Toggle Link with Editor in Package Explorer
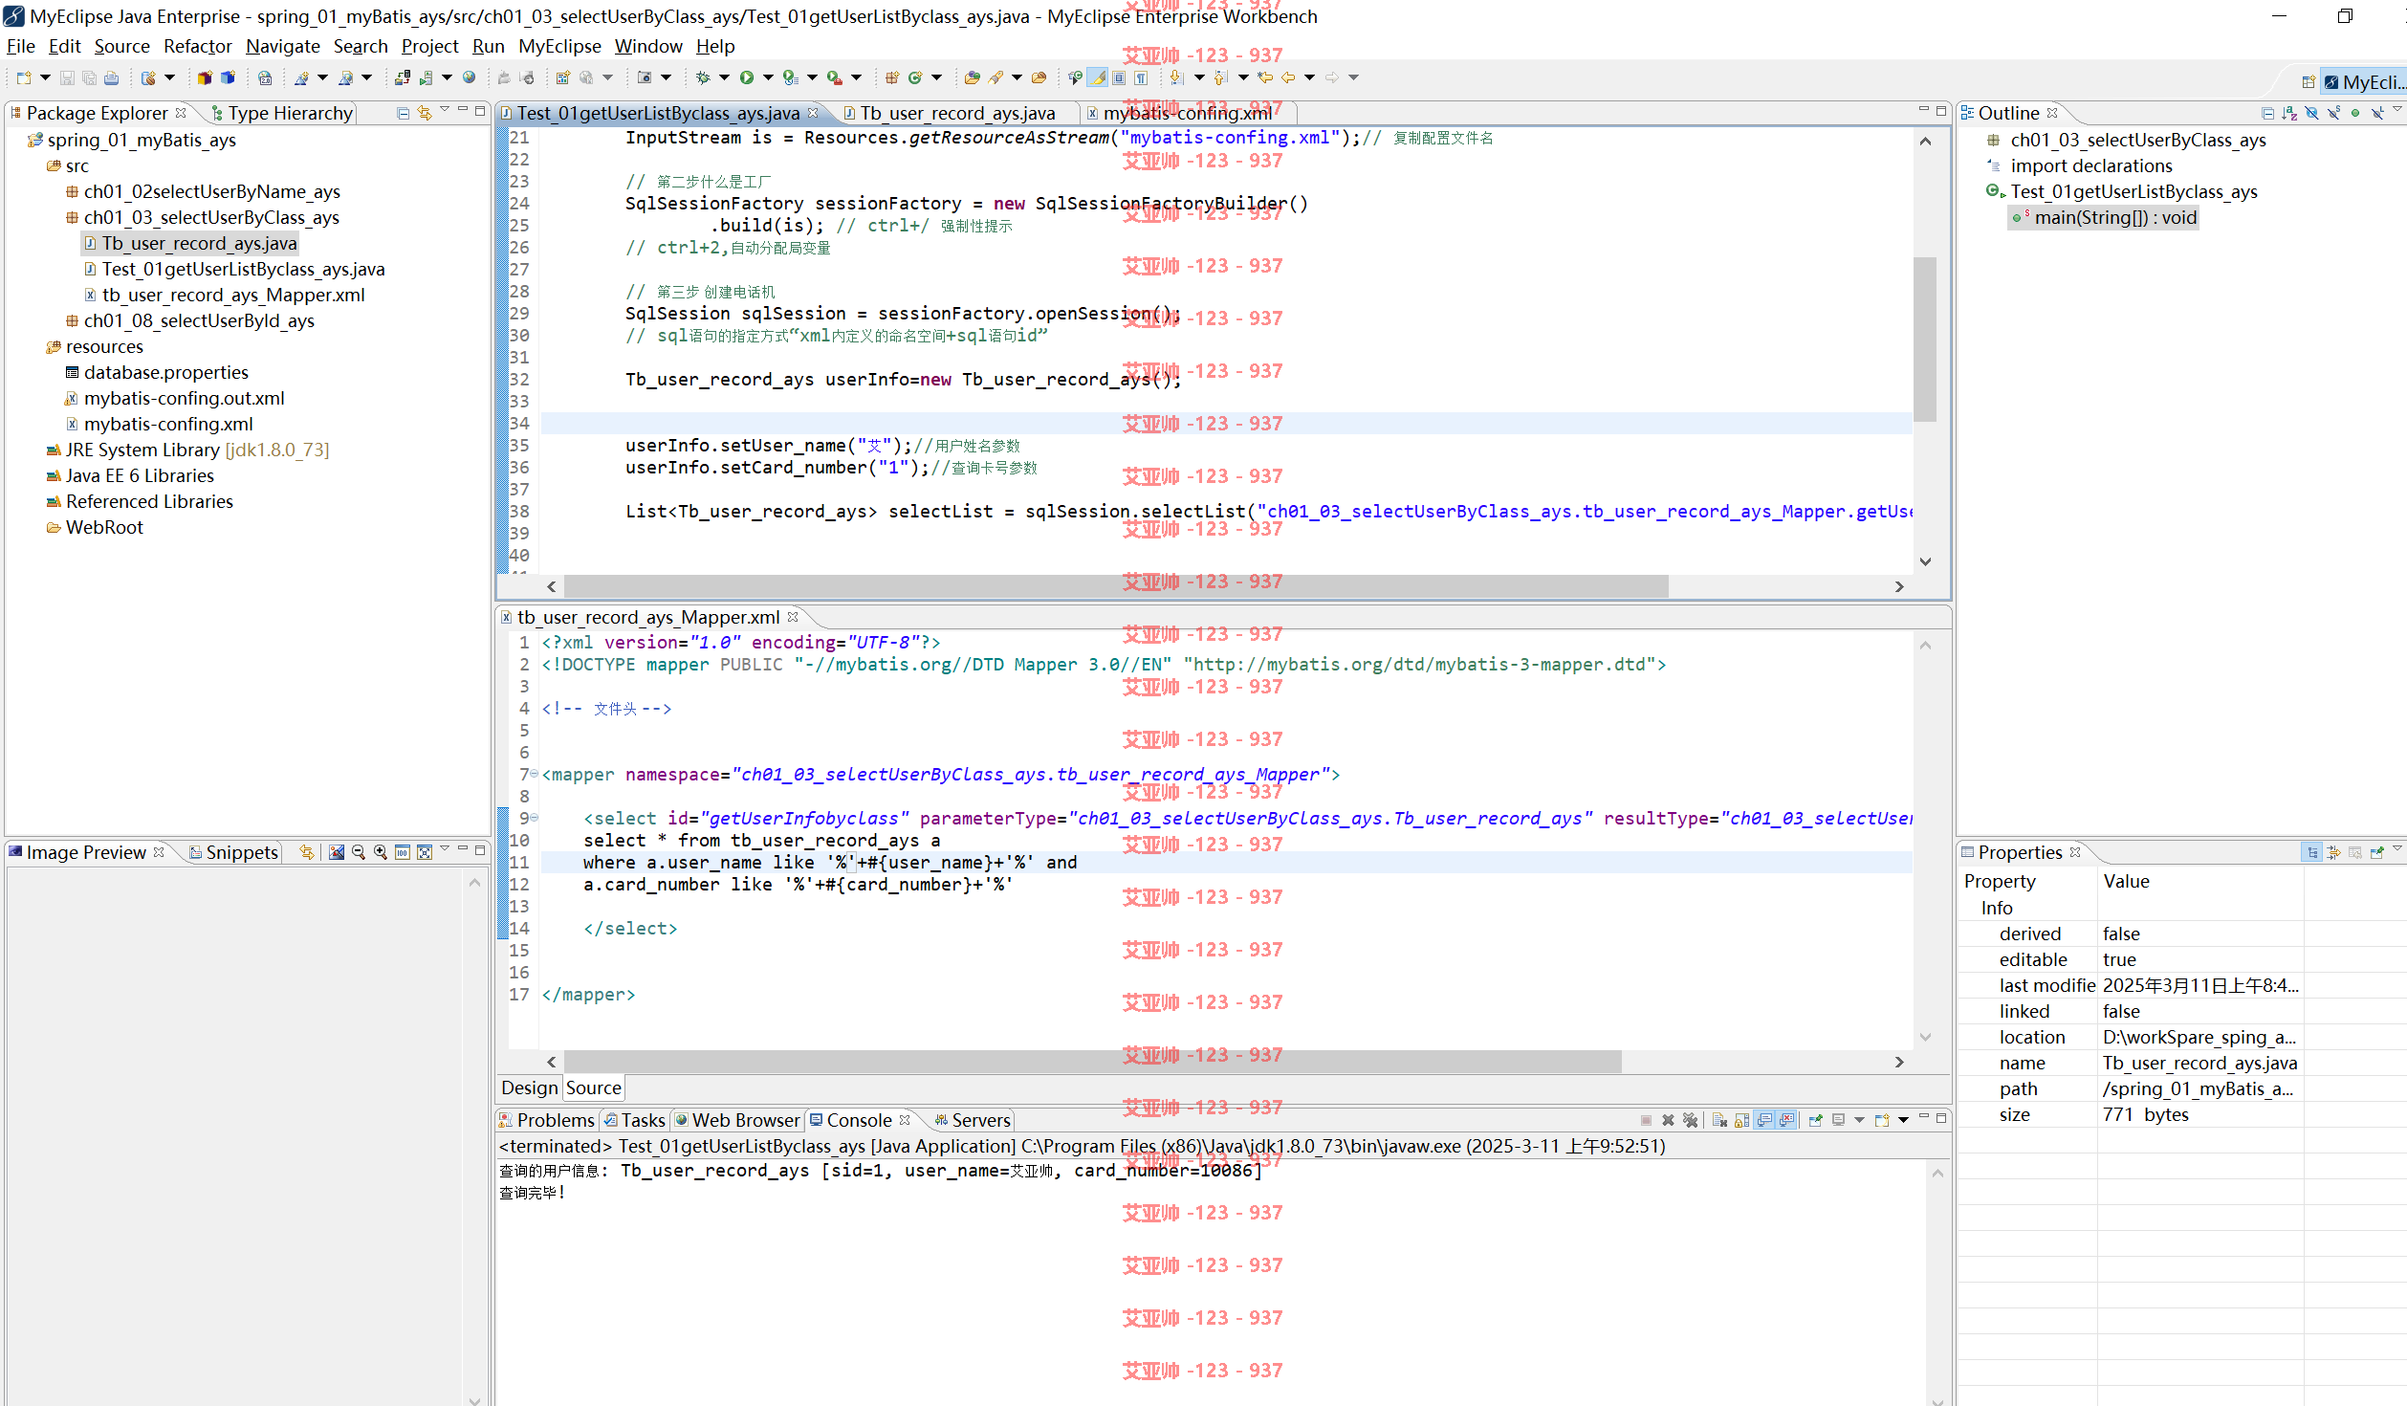The width and height of the screenshot is (2407, 1406). click(x=425, y=113)
